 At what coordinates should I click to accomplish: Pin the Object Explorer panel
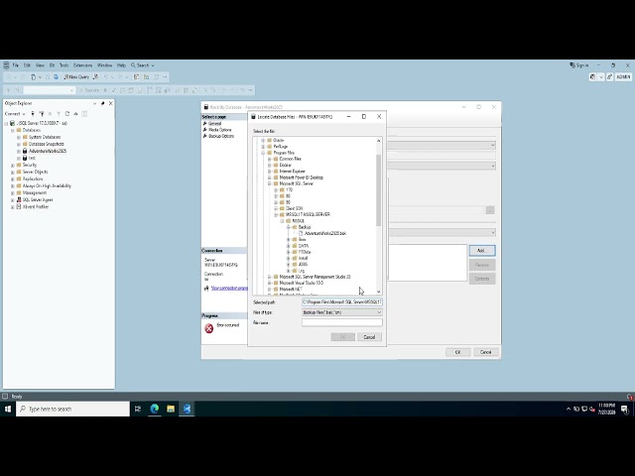pyautogui.click(x=103, y=103)
